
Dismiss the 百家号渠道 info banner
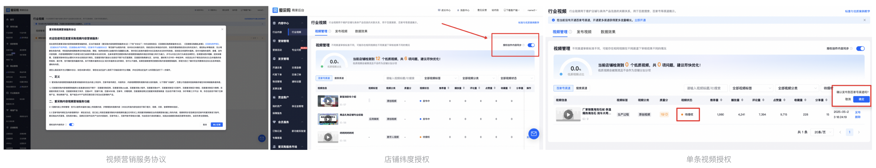[x=865, y=20]
